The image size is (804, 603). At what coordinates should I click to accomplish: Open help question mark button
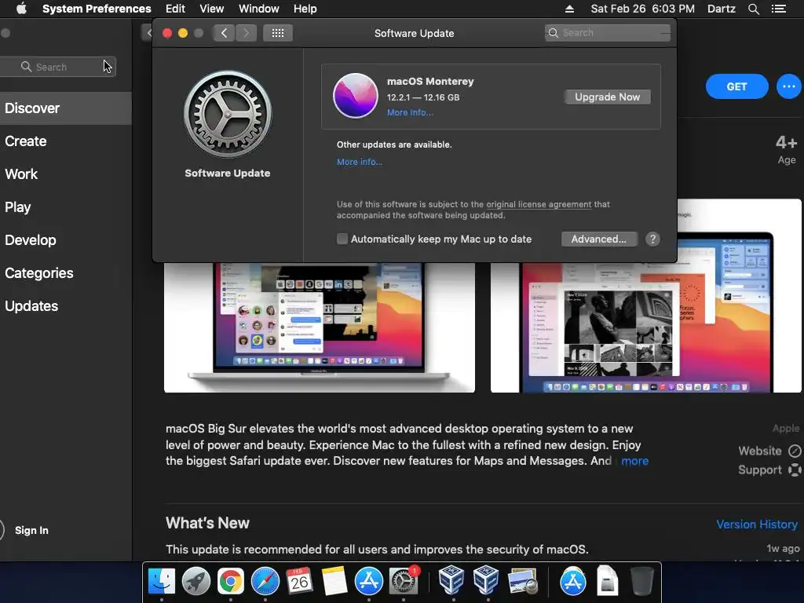click(652, 239)
